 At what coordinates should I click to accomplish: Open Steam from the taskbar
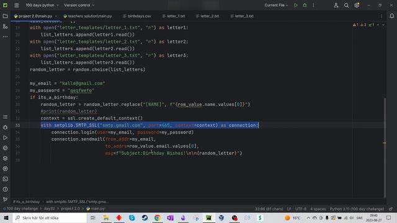[145, 217]
